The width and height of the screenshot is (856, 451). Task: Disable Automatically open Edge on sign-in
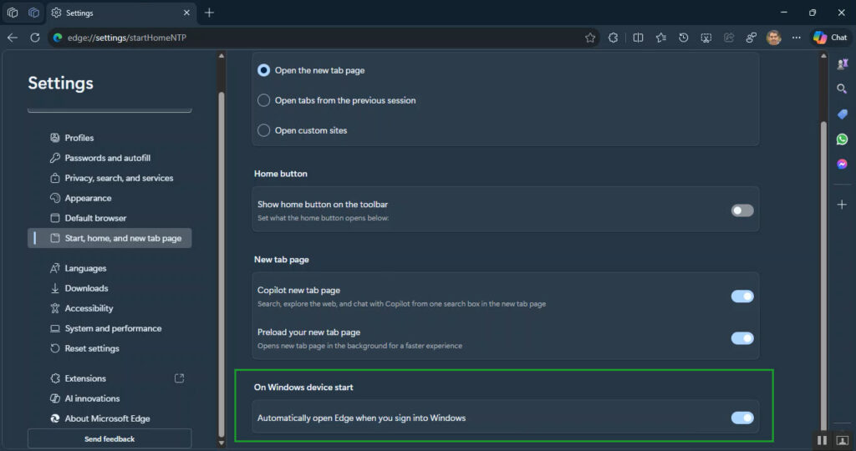coord(742,418)
